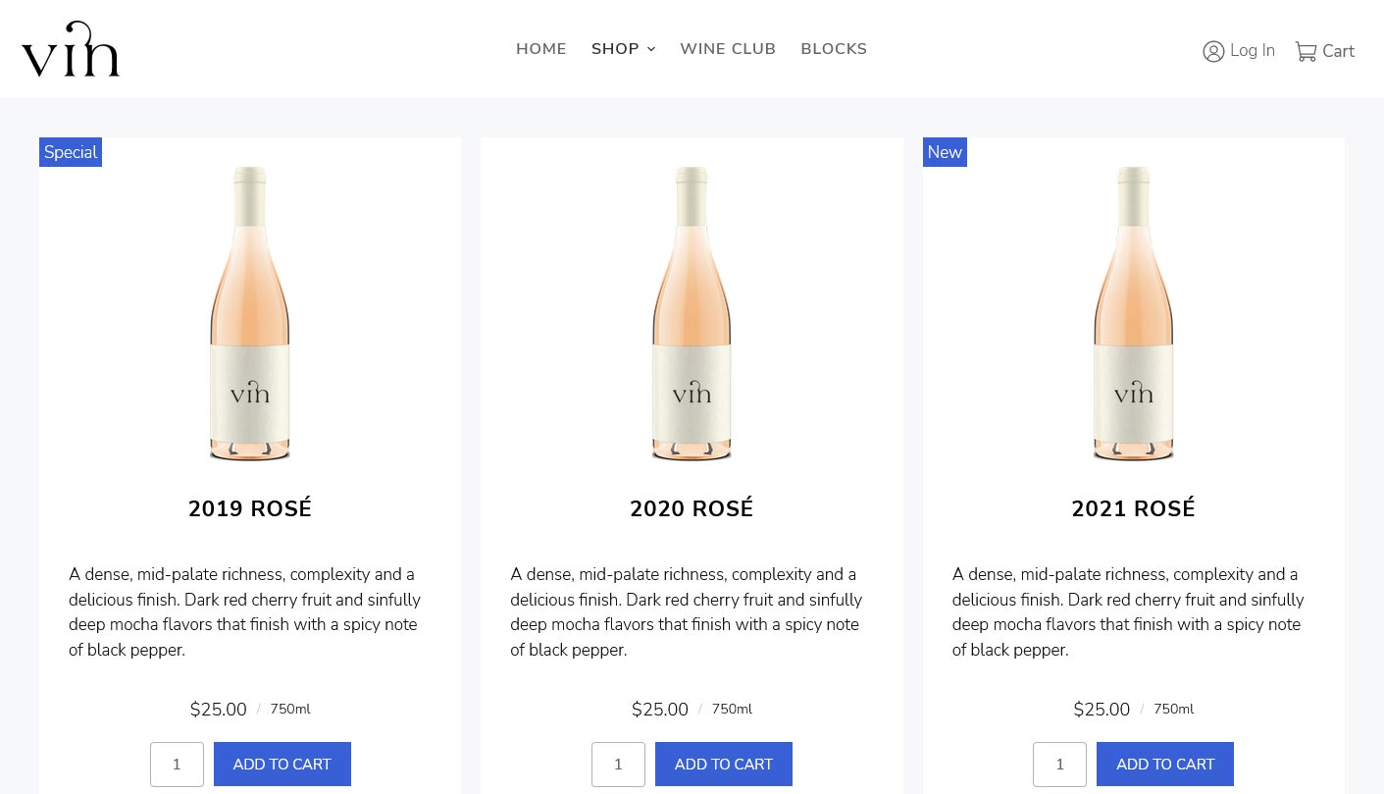This screenshot has width=1384, height=794.
Task: Click the Log In link
Action: pyautogui.click(x=1252, y=51)
